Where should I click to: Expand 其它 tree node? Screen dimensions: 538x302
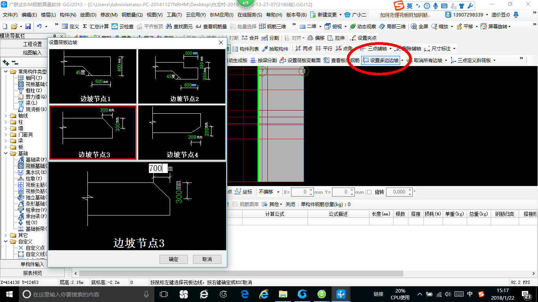click(x=6, y=235)
